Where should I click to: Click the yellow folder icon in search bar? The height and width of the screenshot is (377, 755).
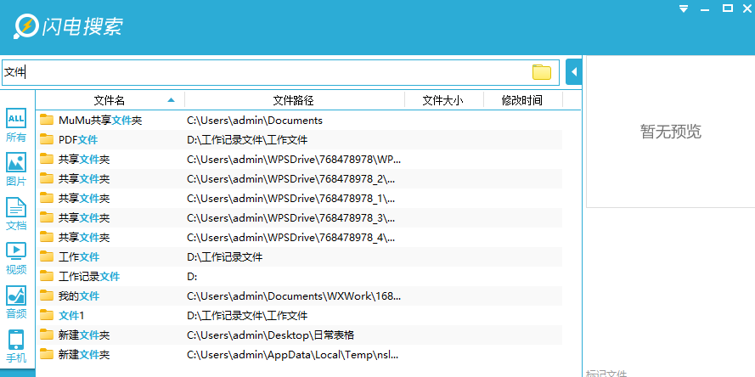click(x=542, y=72)
